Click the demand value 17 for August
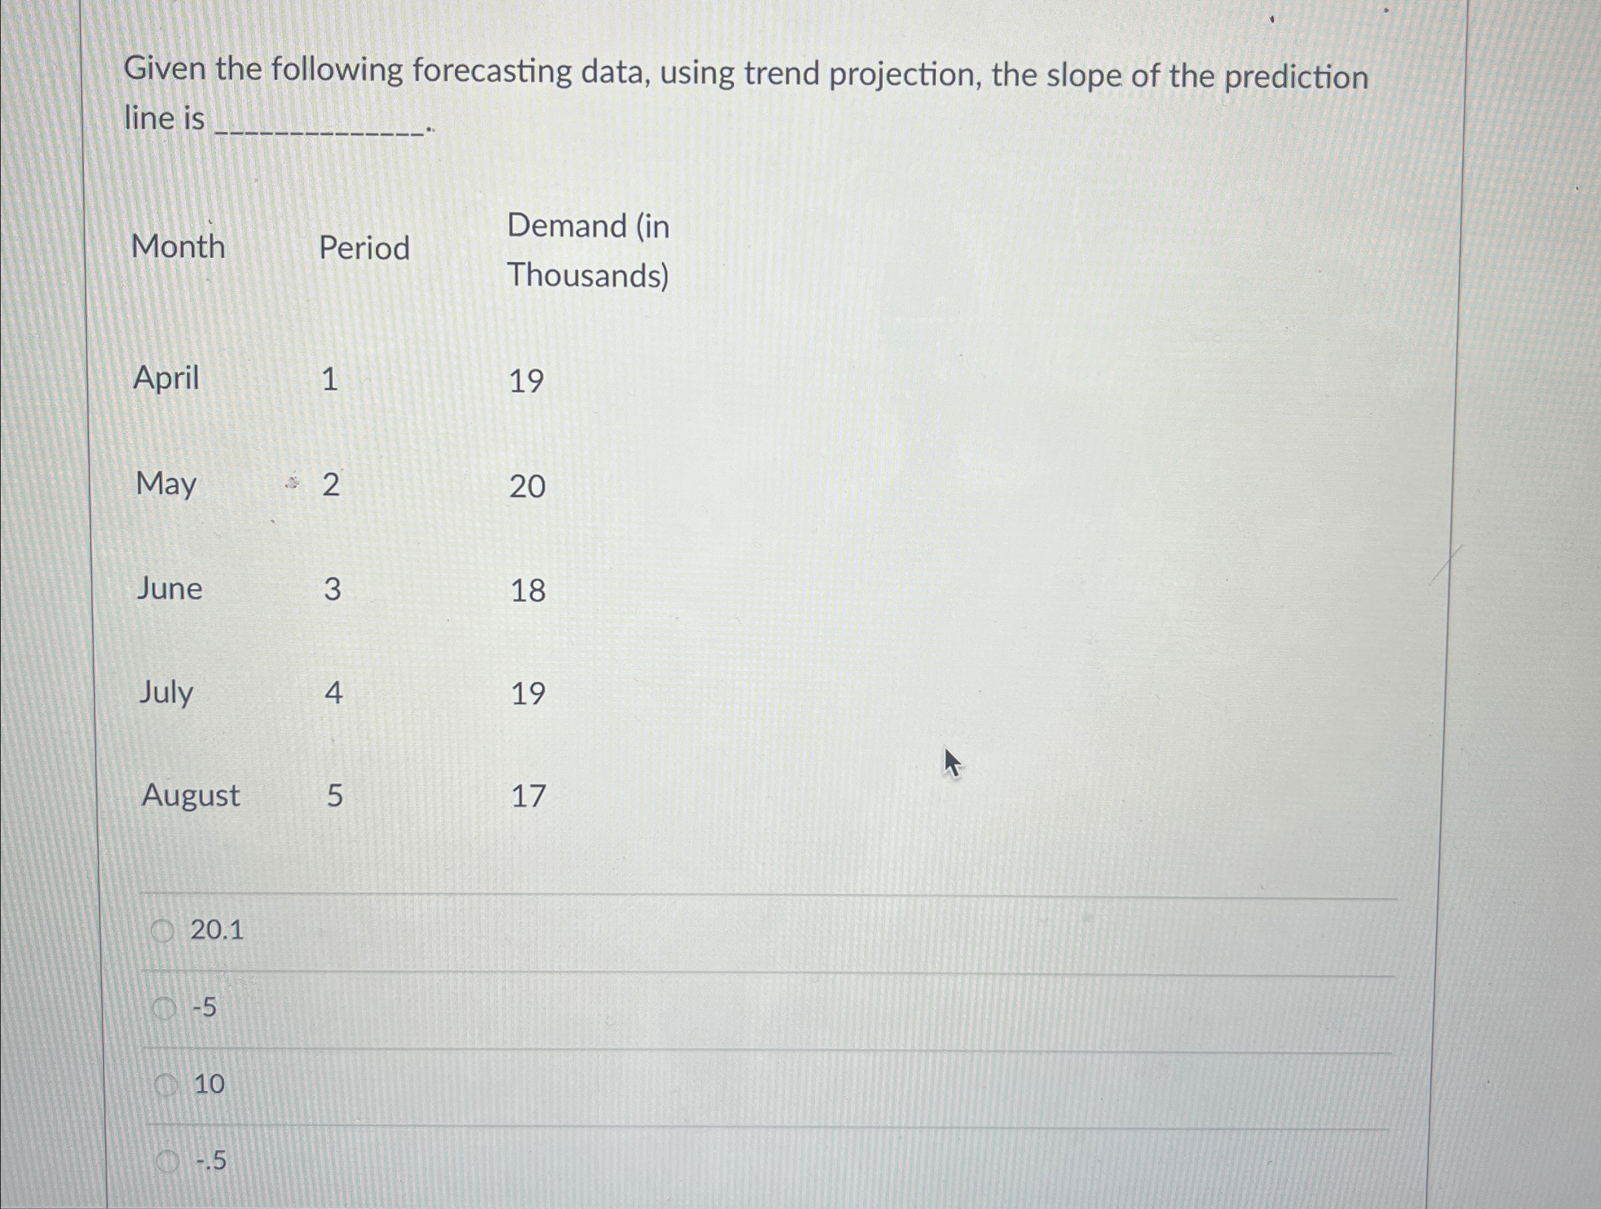1601x1209 pixels. (530, 797)
